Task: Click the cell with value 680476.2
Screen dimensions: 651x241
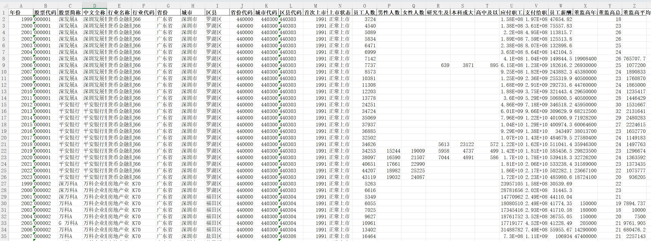Action: [634, 230]
